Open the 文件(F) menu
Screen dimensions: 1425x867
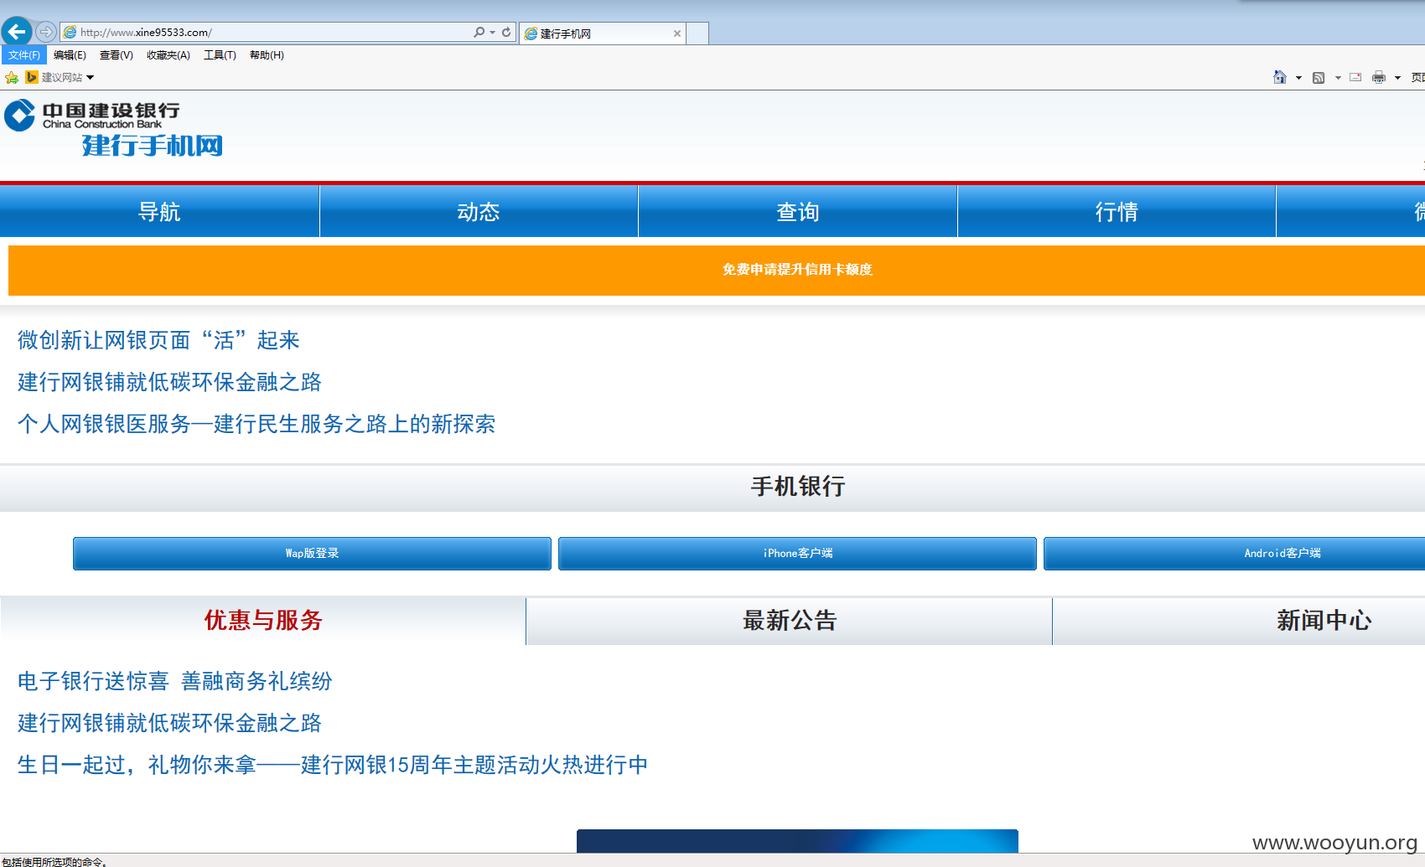tap(23, 55)
